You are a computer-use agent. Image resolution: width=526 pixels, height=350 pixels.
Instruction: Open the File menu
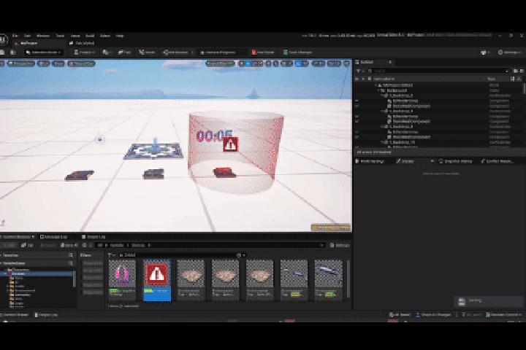tap(15, 36)
